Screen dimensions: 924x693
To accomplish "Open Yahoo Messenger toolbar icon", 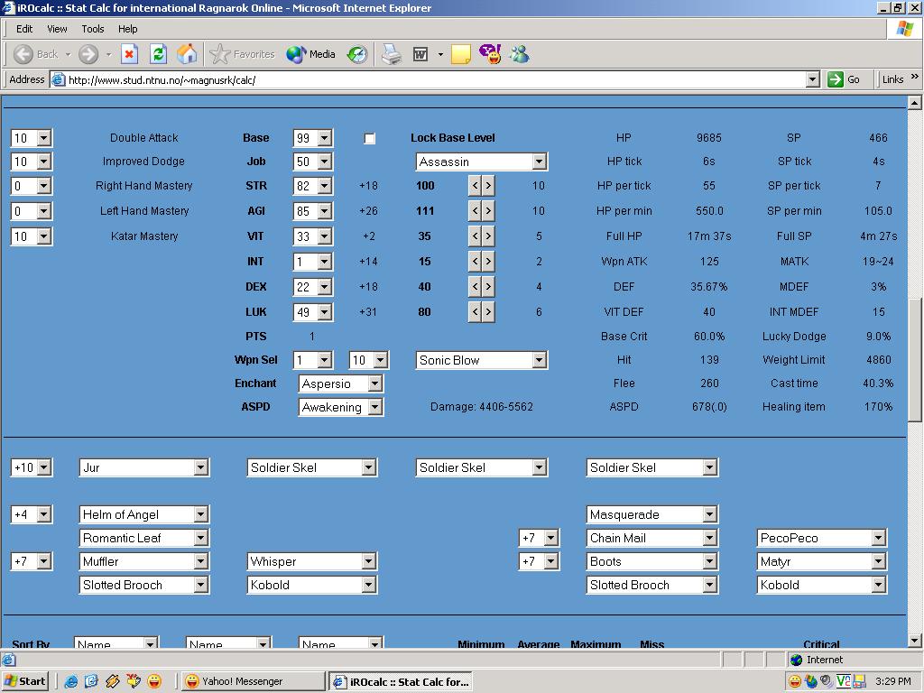I will [490, 54].
